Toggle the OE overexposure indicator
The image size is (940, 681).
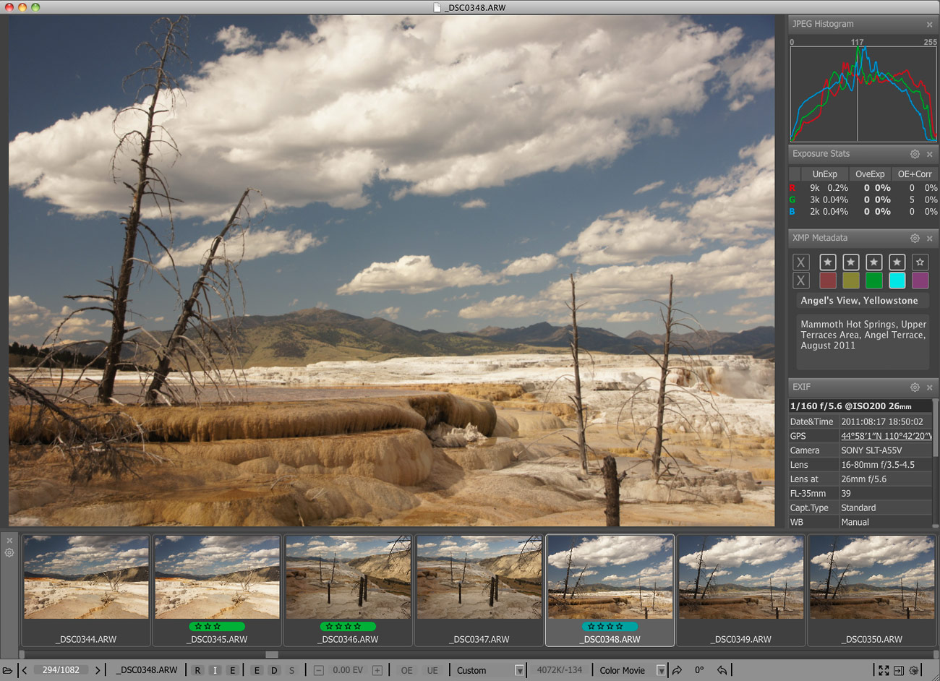[407, 670]
